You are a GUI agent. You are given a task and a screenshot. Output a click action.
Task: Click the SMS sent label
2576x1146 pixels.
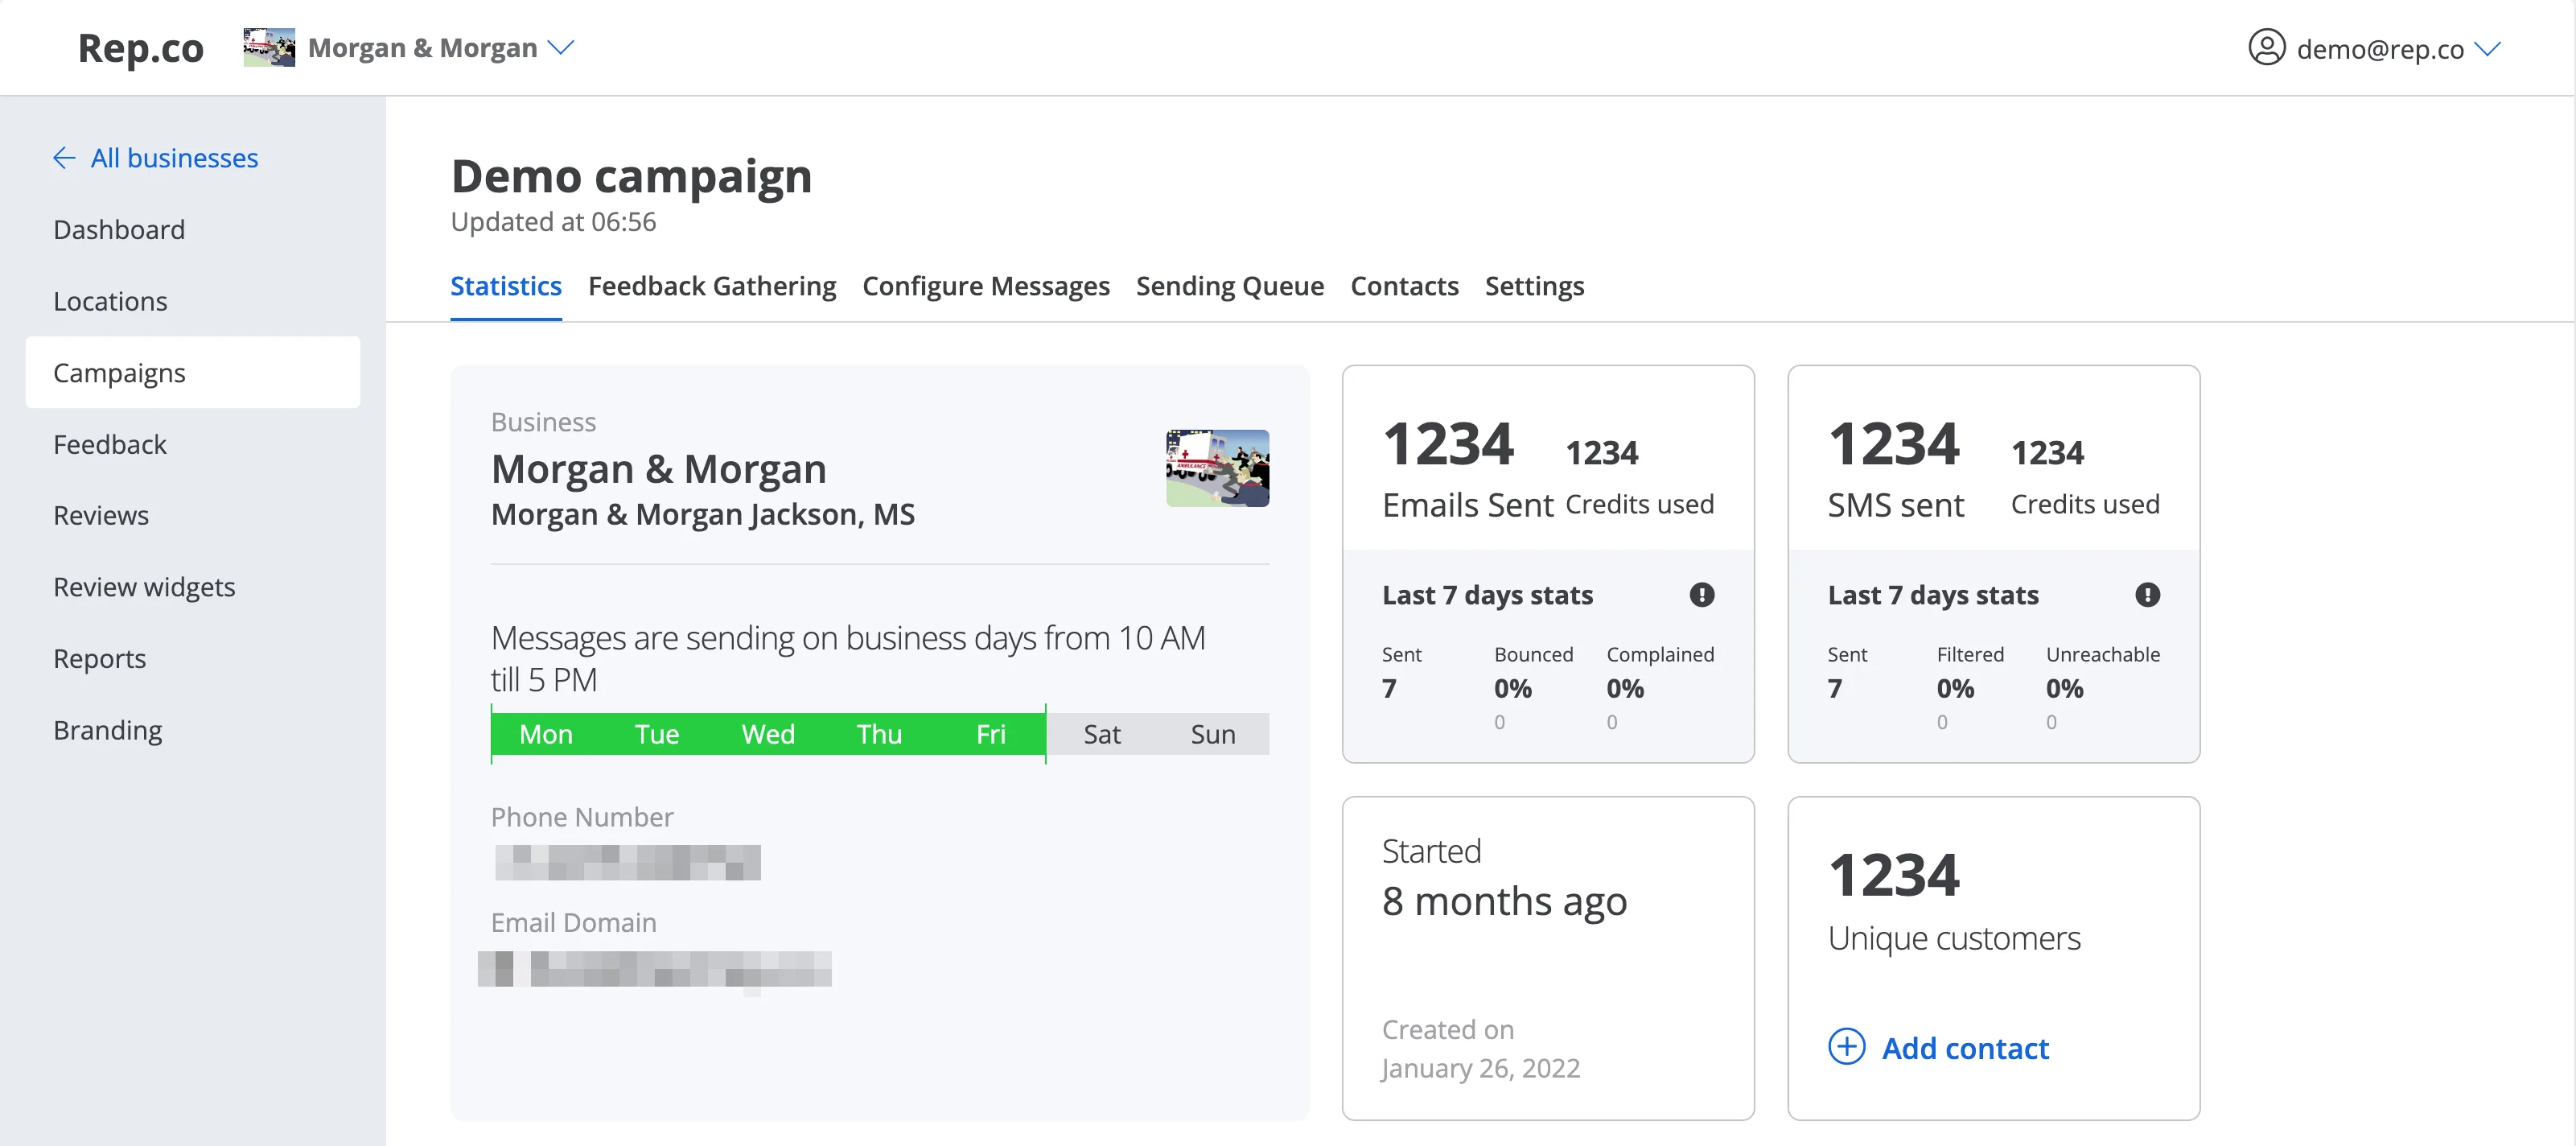coord(1896,505)
